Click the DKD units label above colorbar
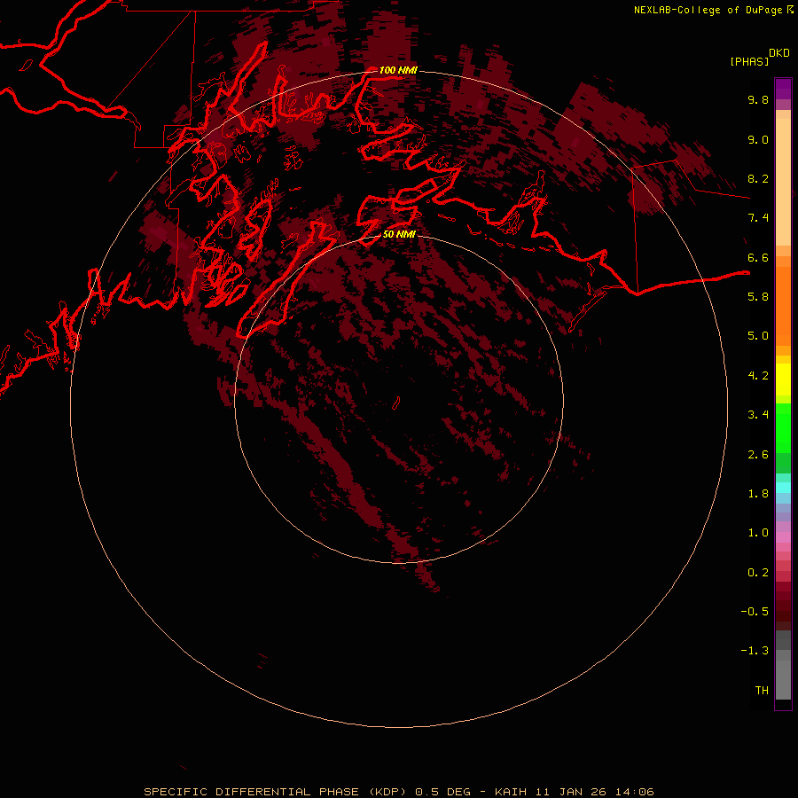Viewport: 798px width, 798px height. coord(779,53)
